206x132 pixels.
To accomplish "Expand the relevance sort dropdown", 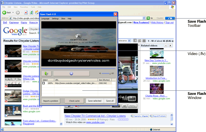I will tap(129, 41).
